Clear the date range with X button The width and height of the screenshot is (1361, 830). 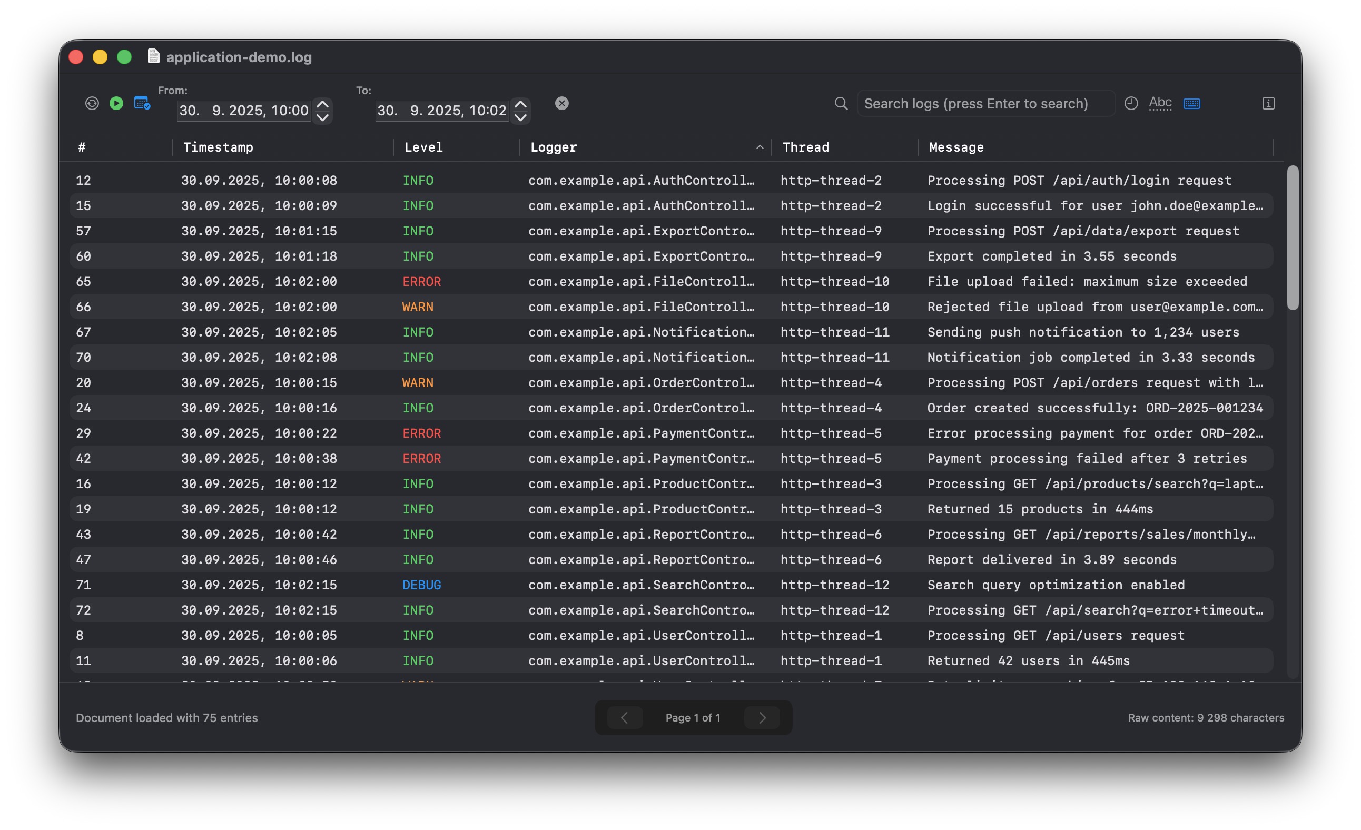tap(562, 103)
